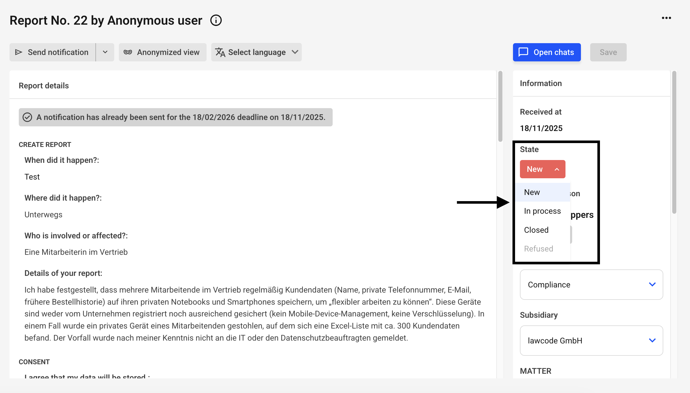The image size is (690, 393).
Task: Click the chat bubble icon in the Open chats button
Action: [523, 52]
